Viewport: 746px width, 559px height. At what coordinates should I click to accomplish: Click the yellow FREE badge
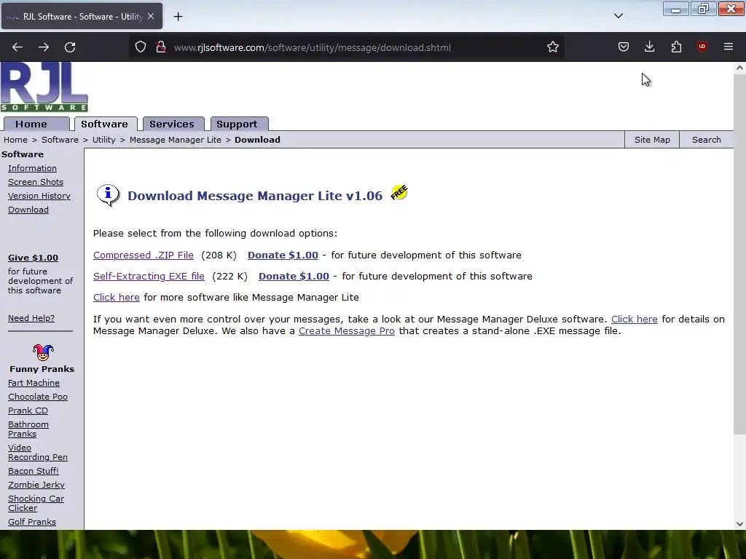pos(399,192)
